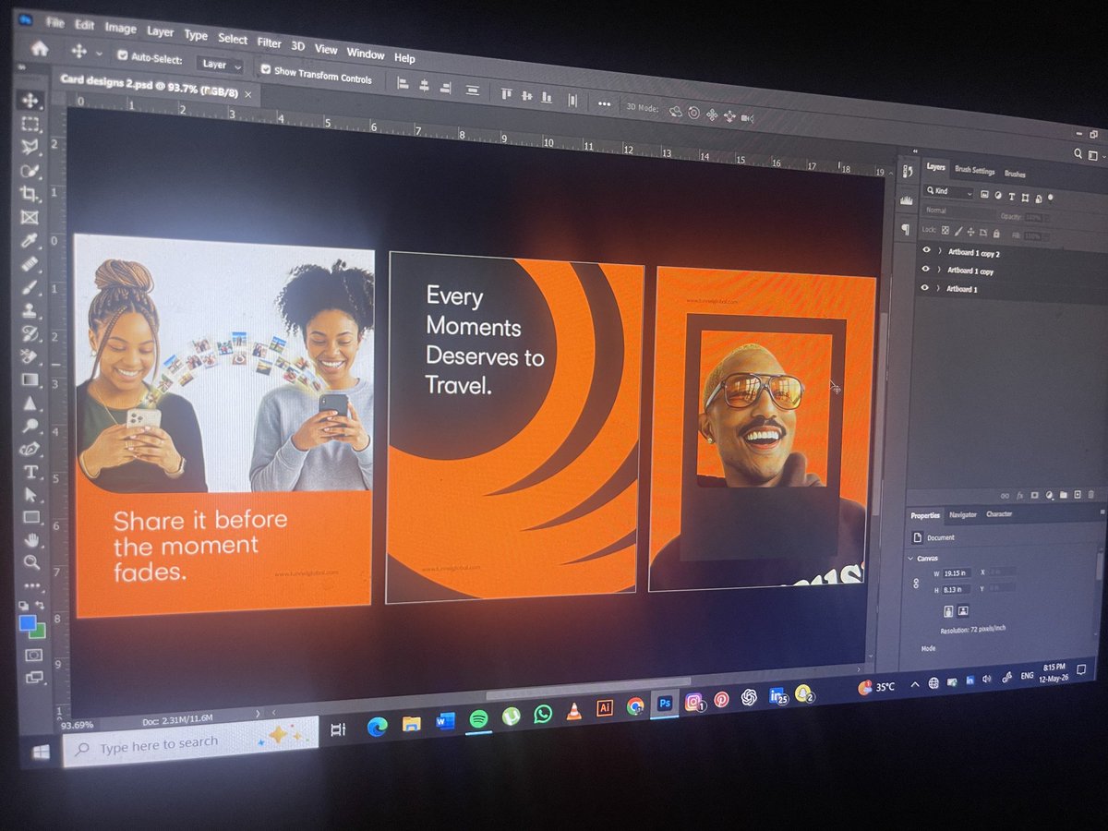This screenshot has height=831, width=1108.
Task: Open the Filter menu
Action: pyautogui.click(x=269, y=42)
